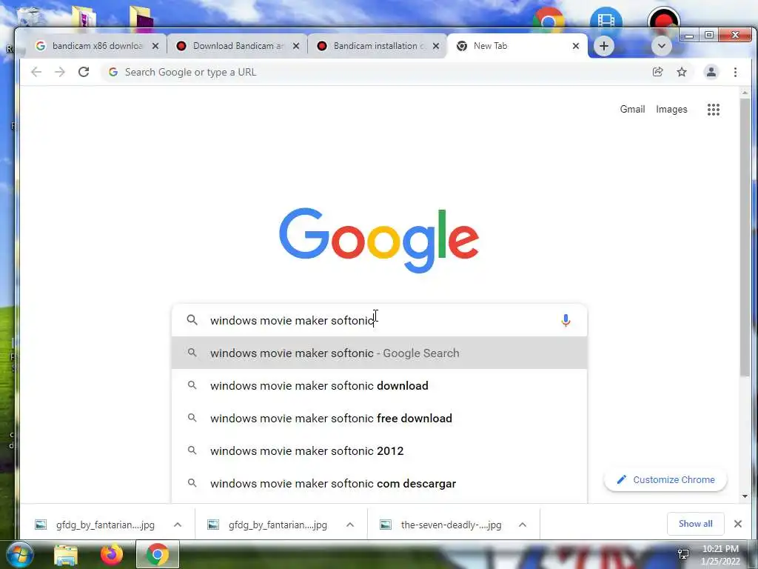Viewport: 758px width, 569px height.
Task: Select suggestion 'softonic com descargar'
Action: 380,483
